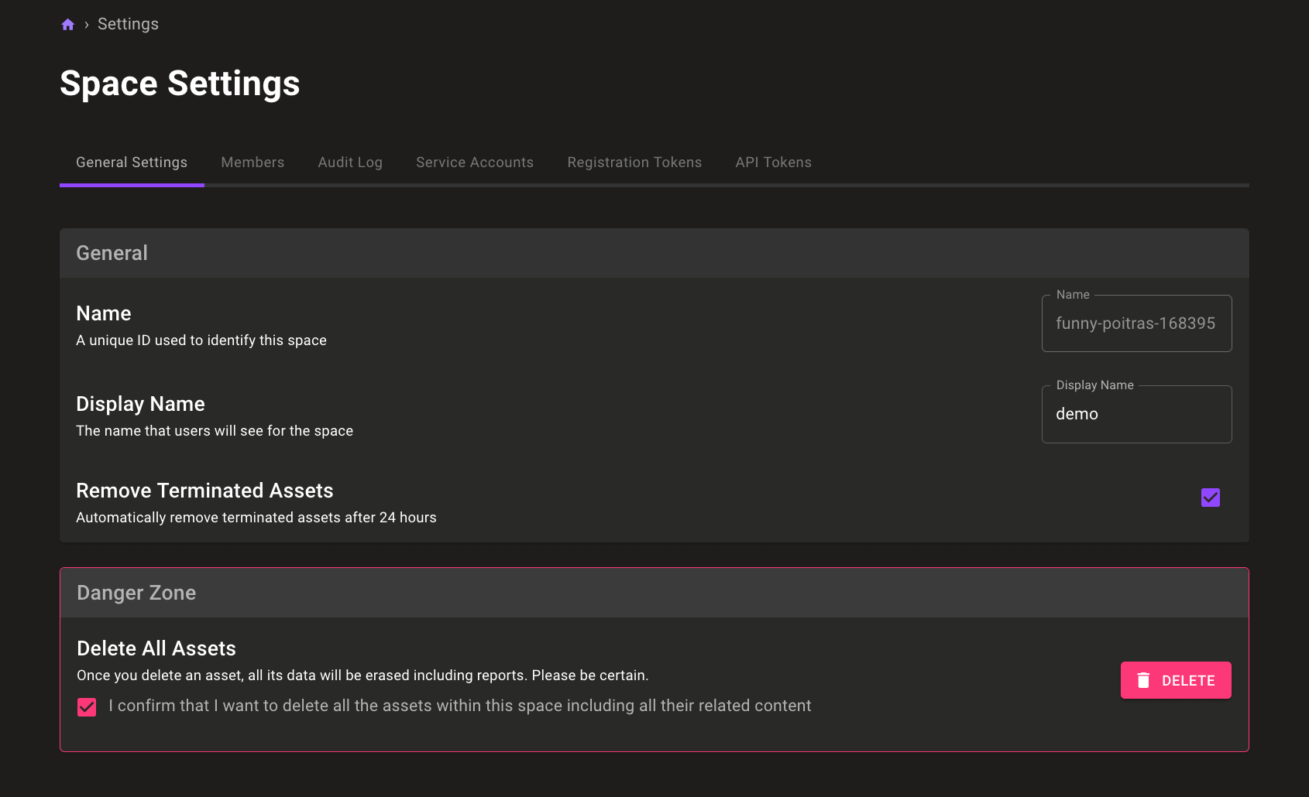
Task: Click the Remove Terminated Assets title
Action: [x=204, y=491]
